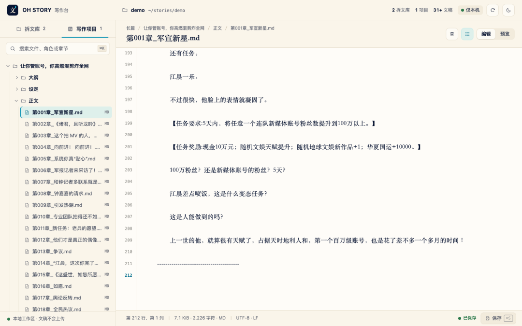
Task: Open 第014章 "江晨，这次你完了" file
Action: 66,263
